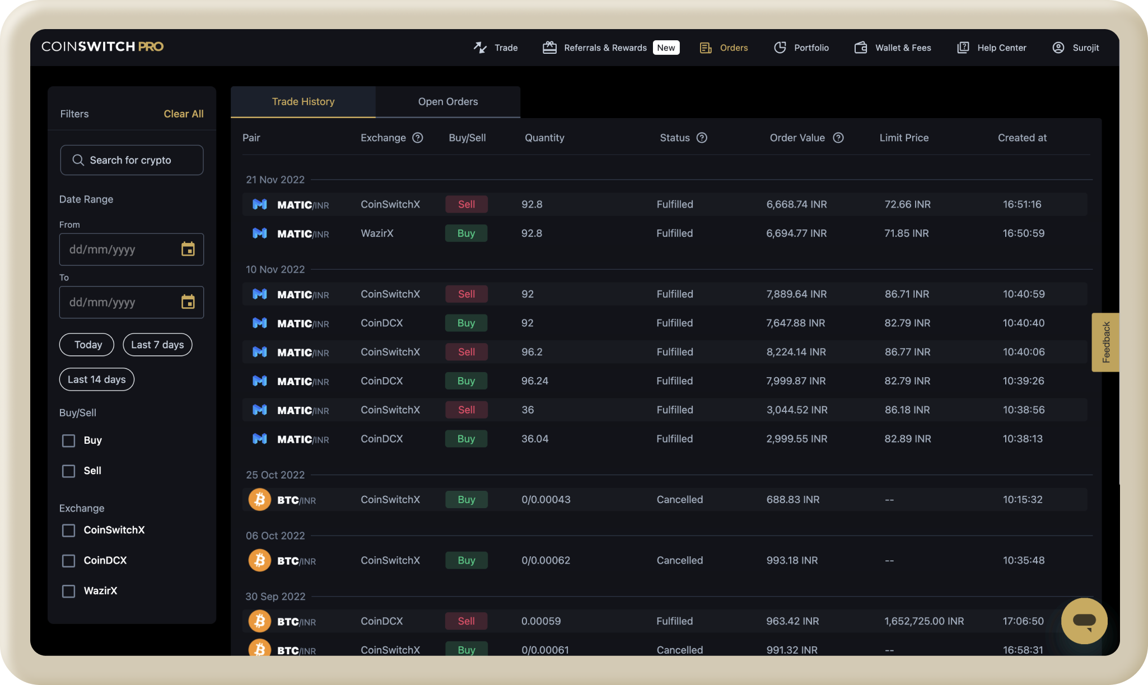Open the To date calendar picker
Image resolution: width=1148 pixels, height=685 pixels.
tap(188, 302)
